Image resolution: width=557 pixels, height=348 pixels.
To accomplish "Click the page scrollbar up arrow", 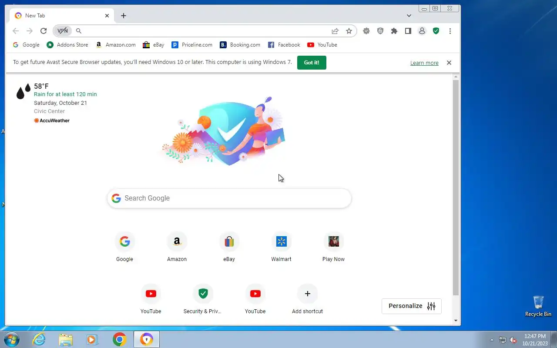I will 456,77.
